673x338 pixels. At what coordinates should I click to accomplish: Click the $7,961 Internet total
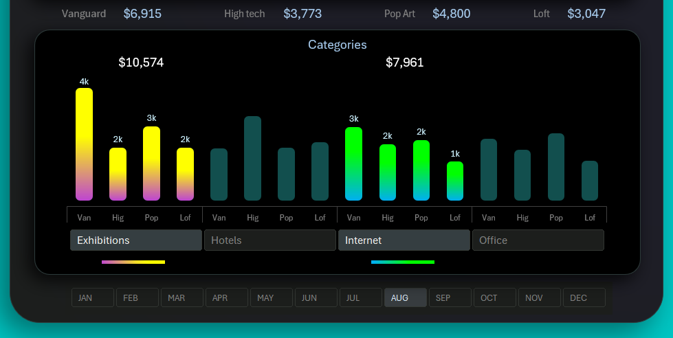pyautogui.click(x=404, y=63)
